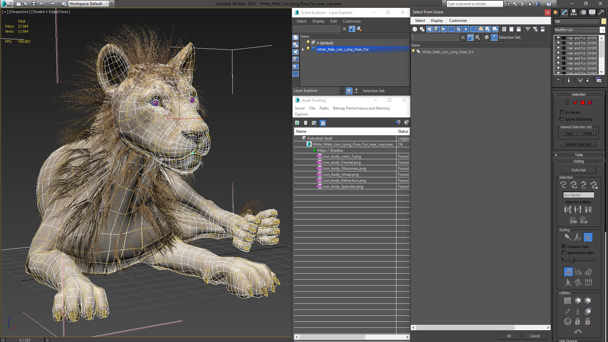The width and height of the screenshot is (608, 342).
Task: Click Sort by Layer icon in Scene Explorer footer
Action: coord(349,91)
